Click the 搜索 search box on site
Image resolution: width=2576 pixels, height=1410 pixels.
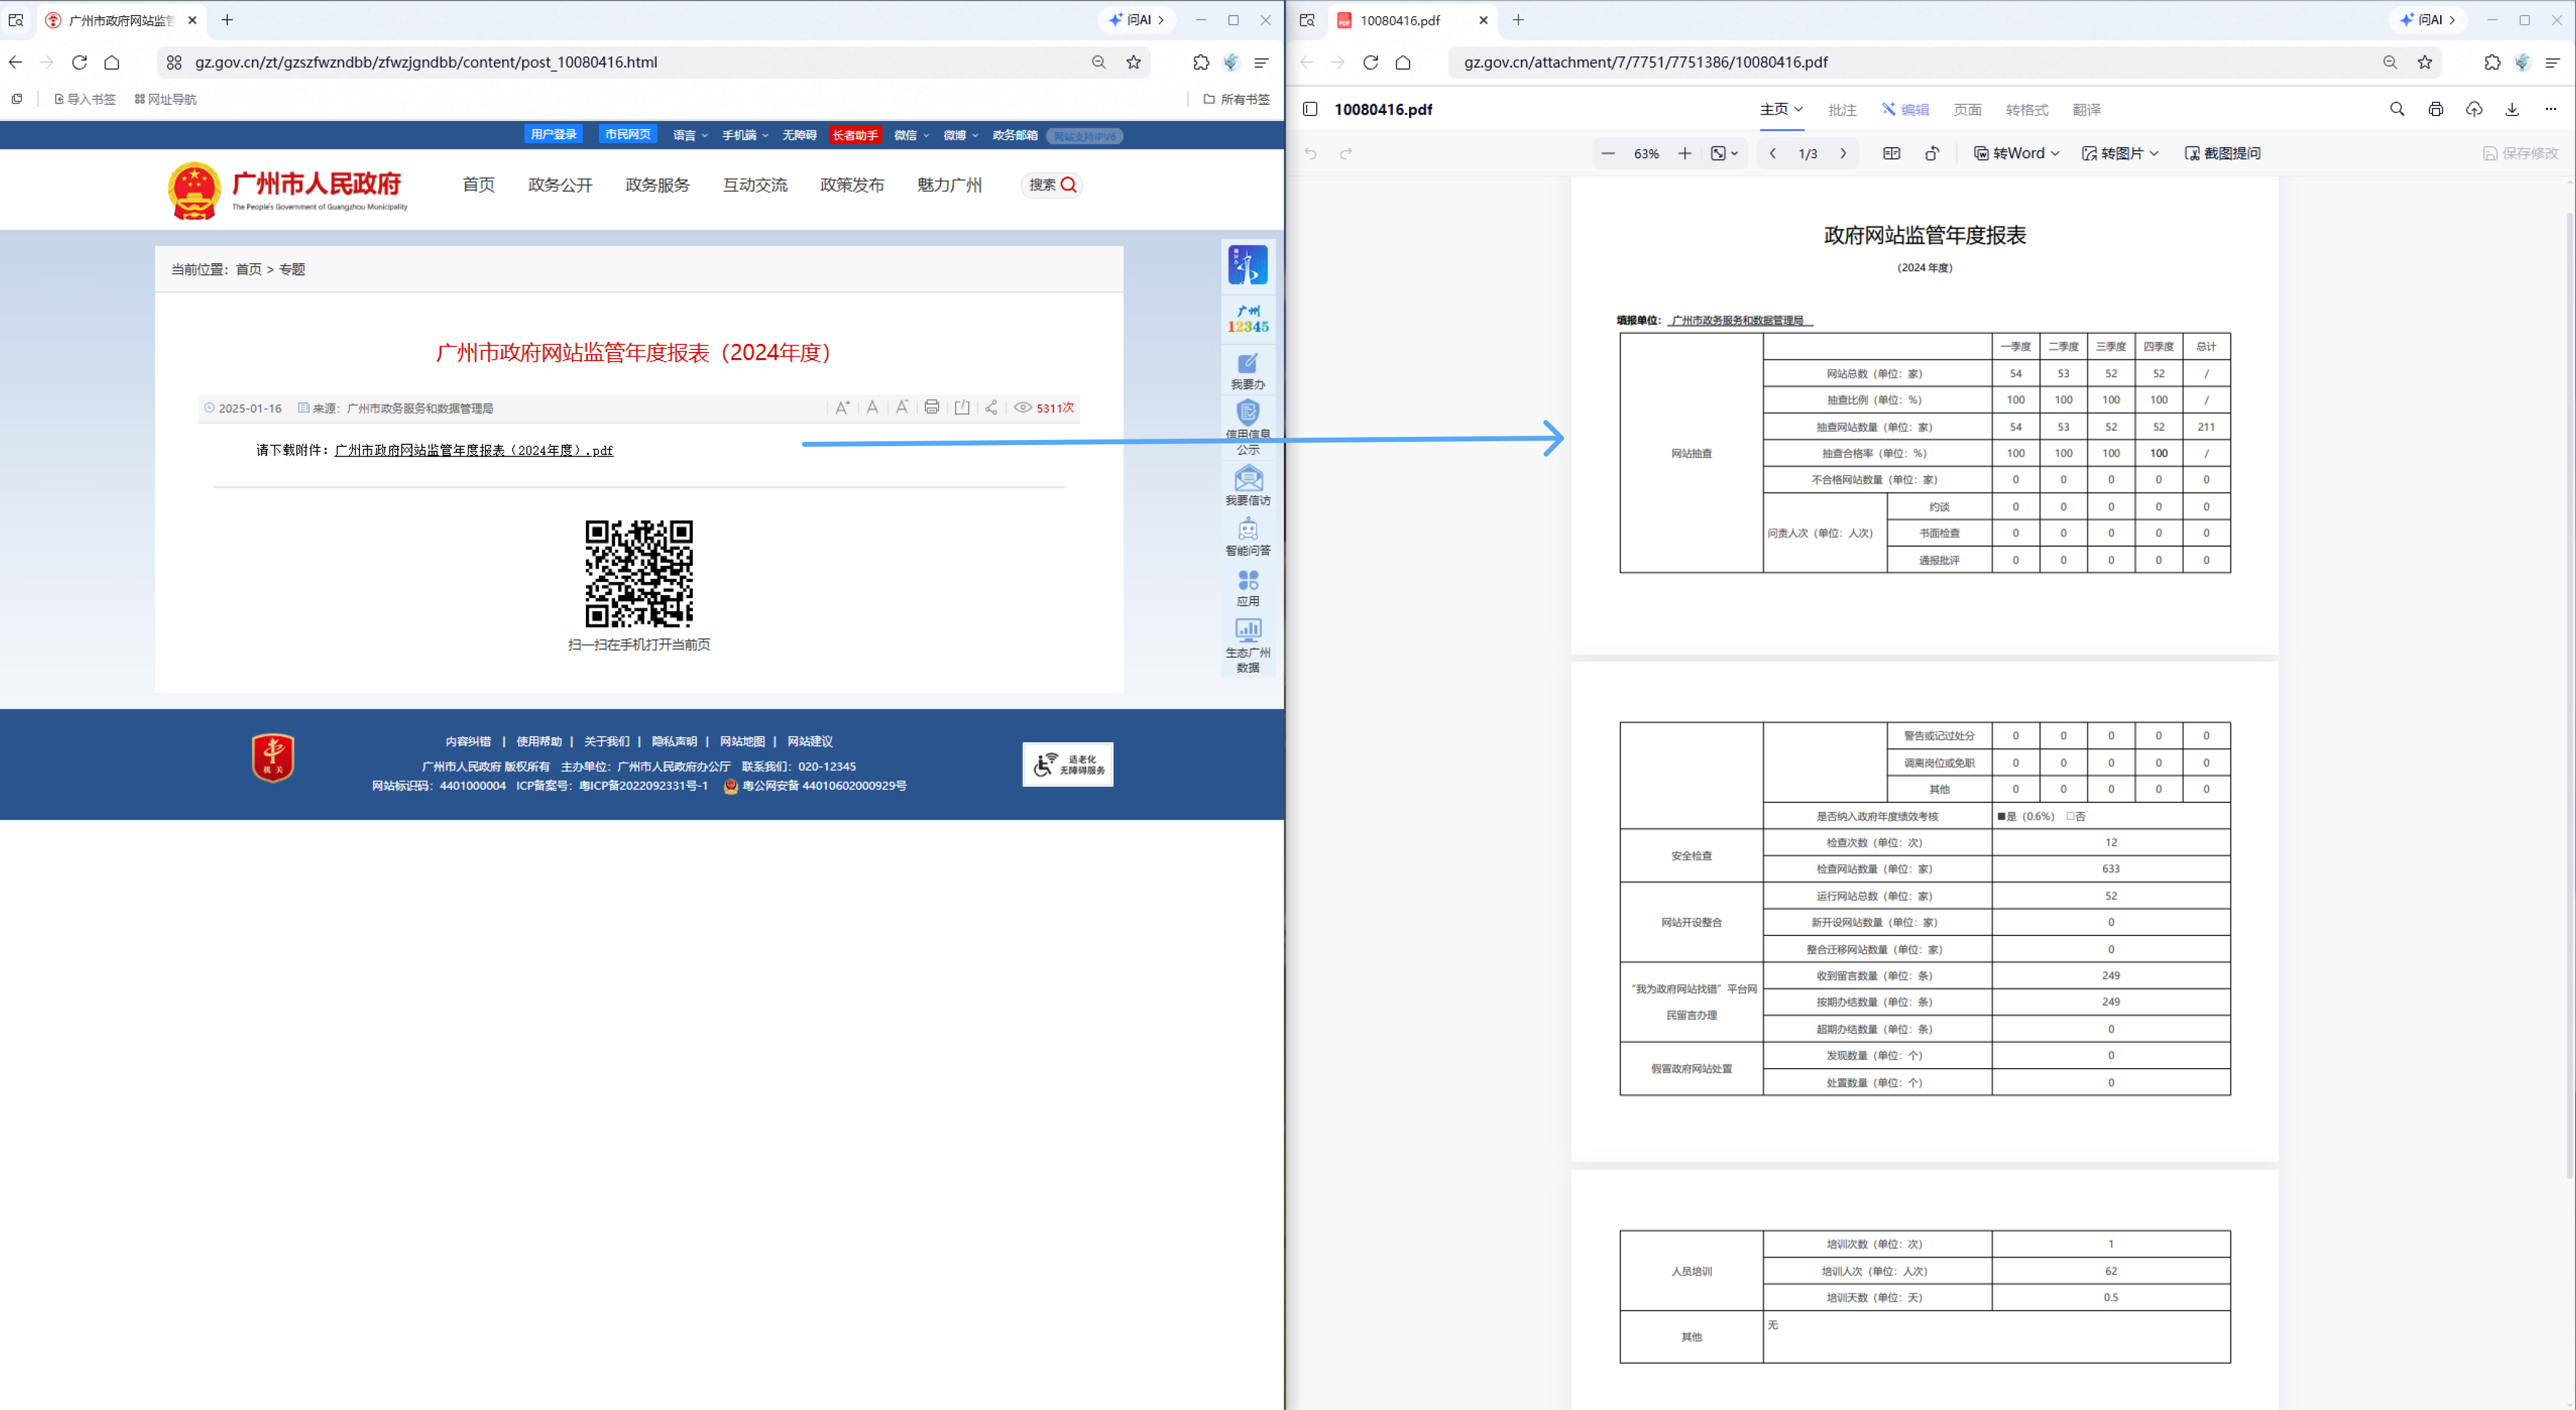coord(1052,185)
